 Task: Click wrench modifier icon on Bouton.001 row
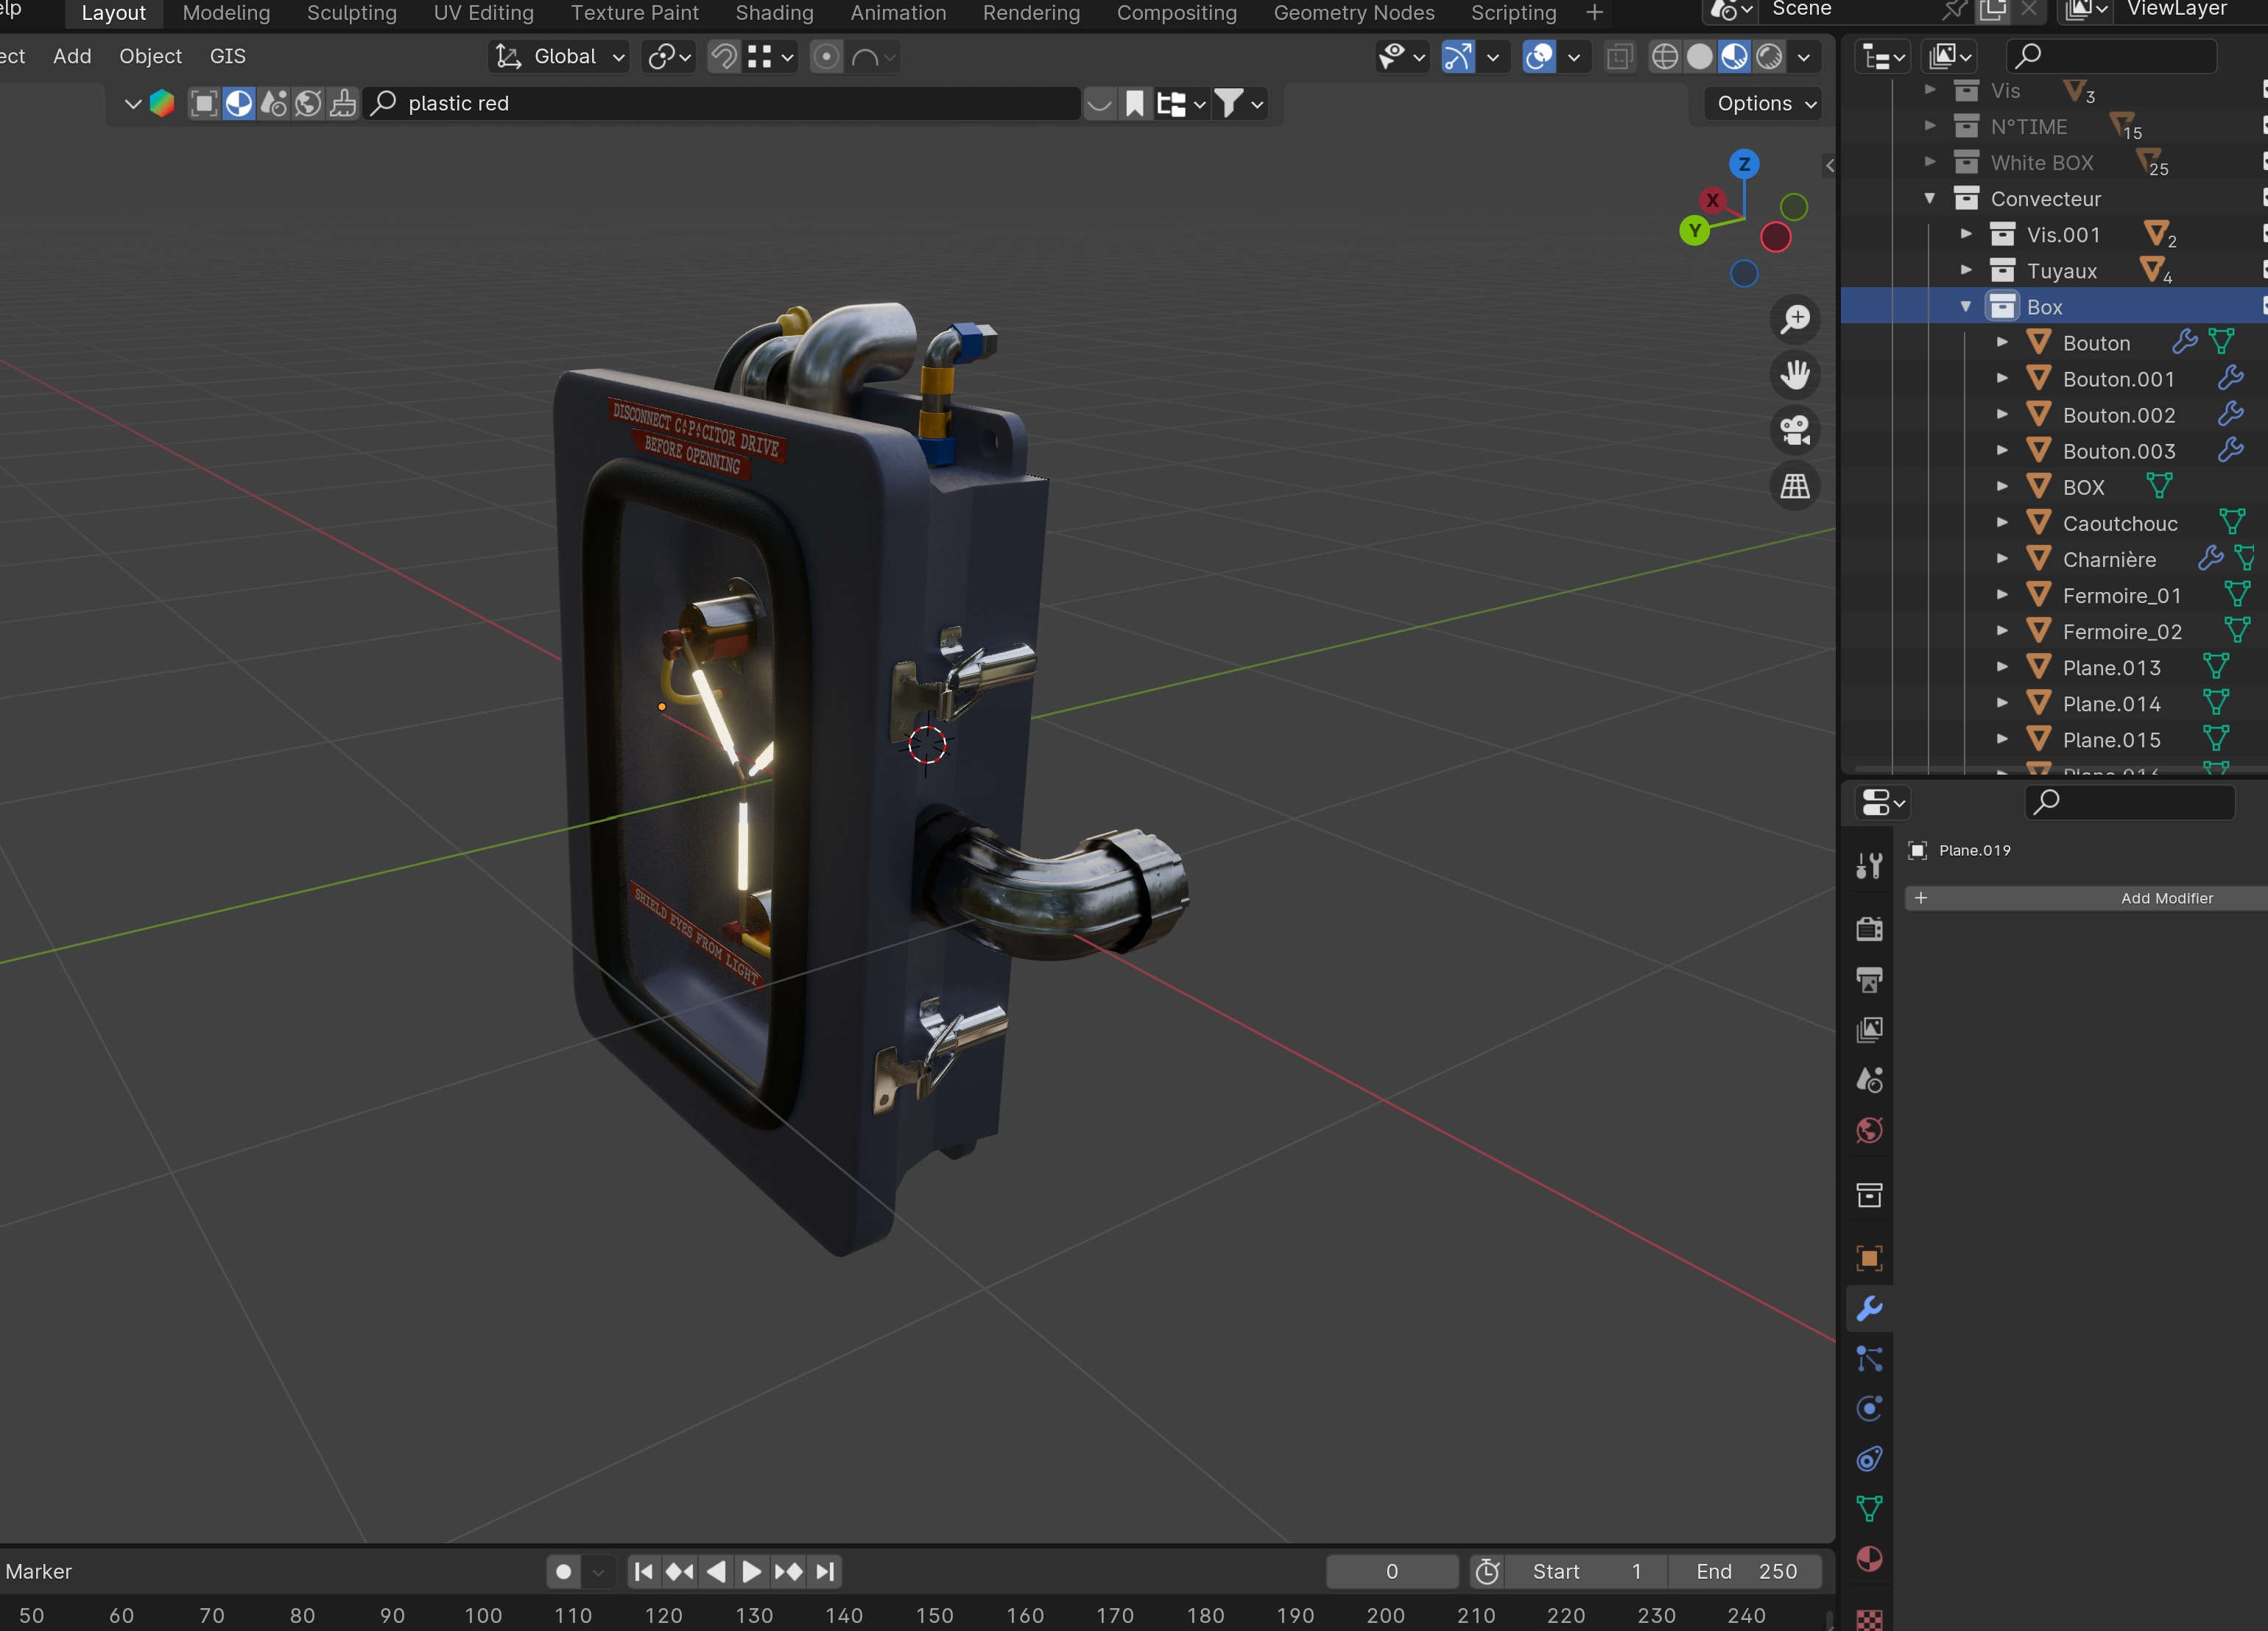click(x=2230, y=378)
